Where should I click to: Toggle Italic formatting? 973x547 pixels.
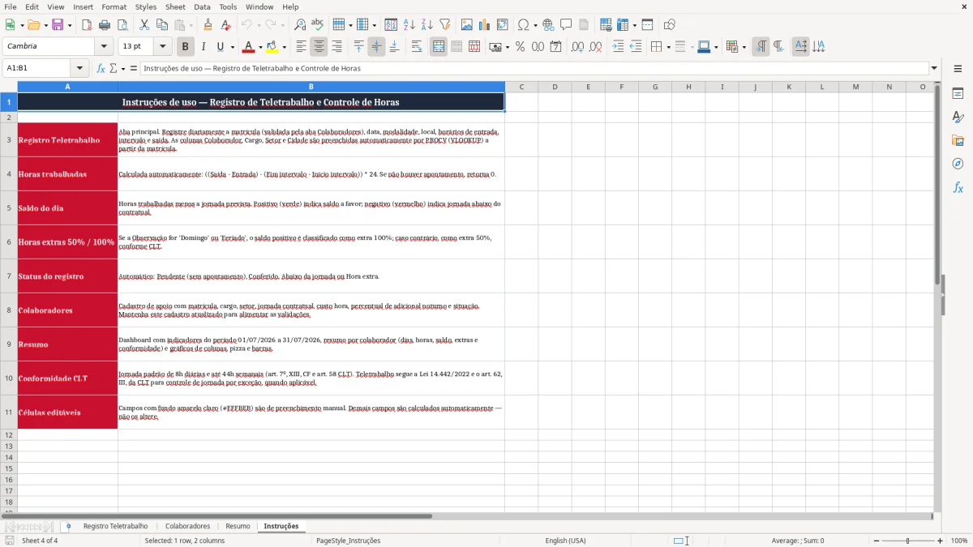[204, 47]
